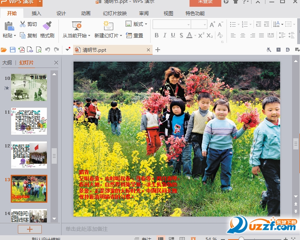Select slide 10 thumbnail
The image size is (300, 240).
coord(29,87)
